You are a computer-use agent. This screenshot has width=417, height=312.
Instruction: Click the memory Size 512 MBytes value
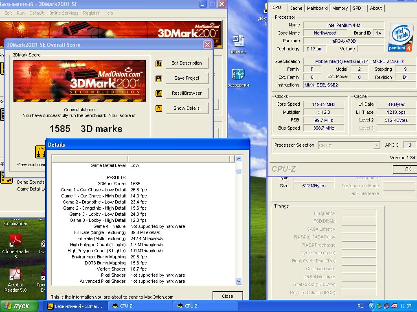click(x=314, y=186)
